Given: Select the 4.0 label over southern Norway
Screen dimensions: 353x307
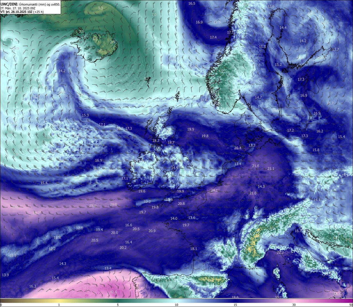Looking at the screenshot, I should tap(221, 71).
